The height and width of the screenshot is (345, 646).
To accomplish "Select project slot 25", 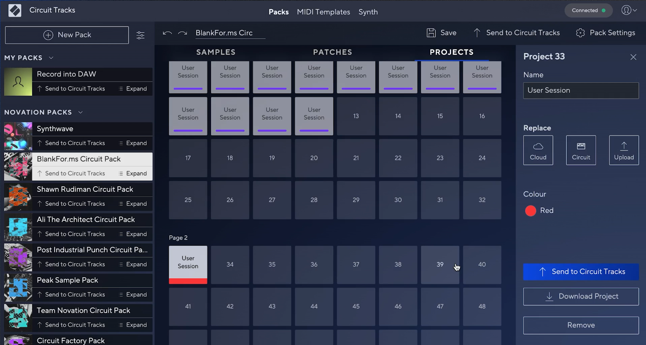I will point(188,200).
